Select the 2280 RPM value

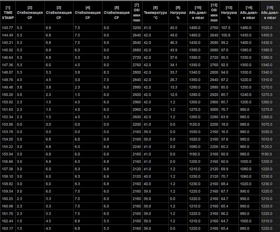(214, 117)
